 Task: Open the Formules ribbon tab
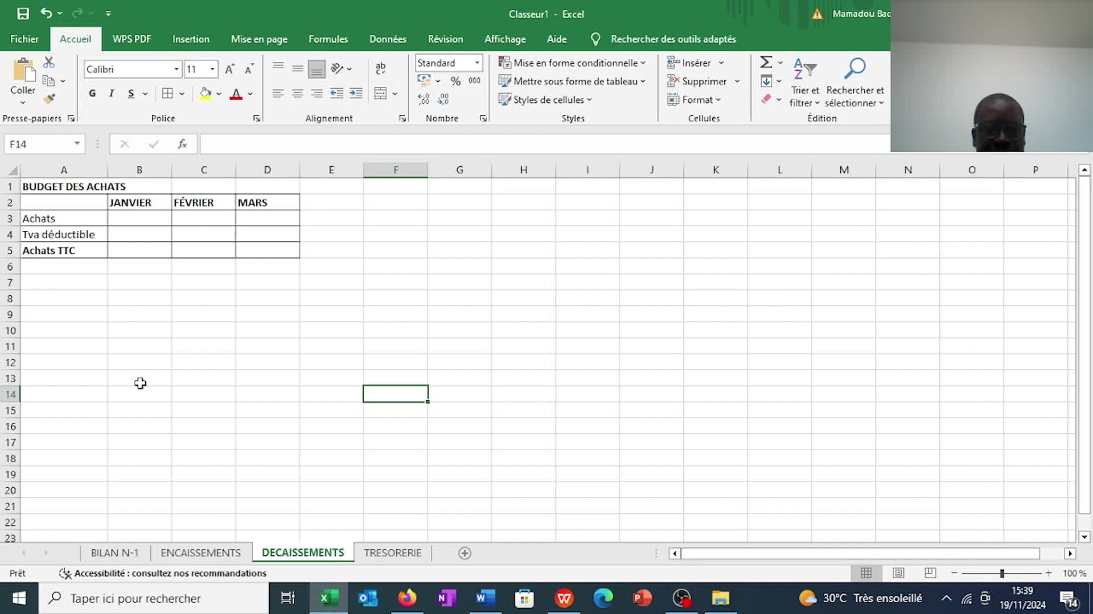[328, 39]
